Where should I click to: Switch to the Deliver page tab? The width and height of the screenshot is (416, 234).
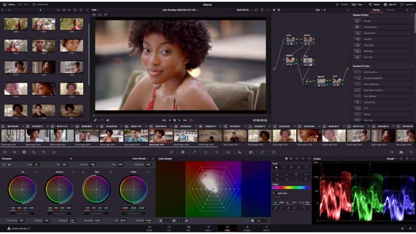[266, 228]
